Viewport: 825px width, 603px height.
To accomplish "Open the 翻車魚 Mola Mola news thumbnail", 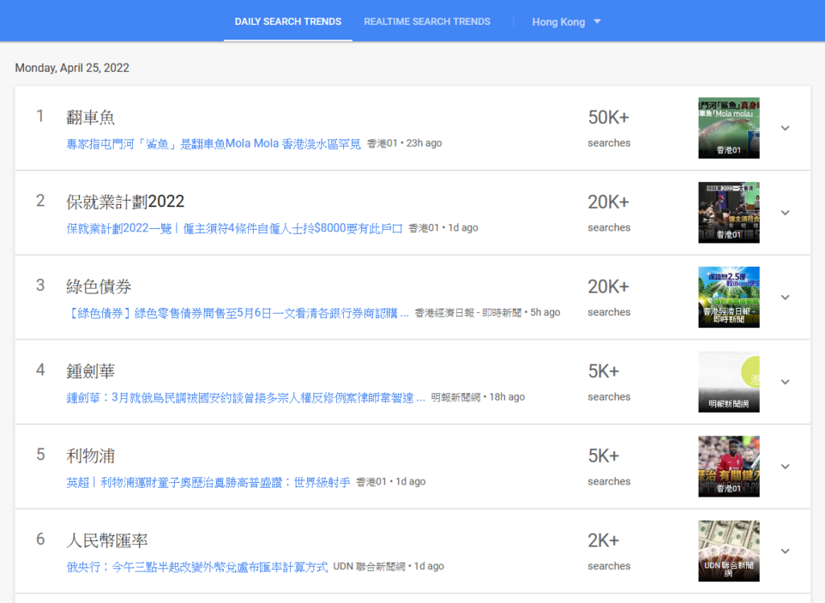I will (x=728, y=128).
